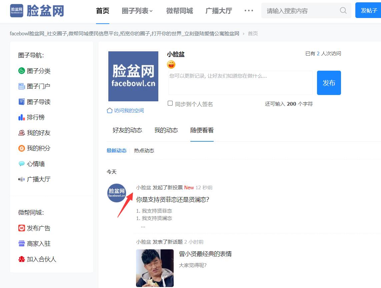Click the 发布广告 red AD icon
The height and width of the screenshot is (288, 381).
tap(22, 228)
